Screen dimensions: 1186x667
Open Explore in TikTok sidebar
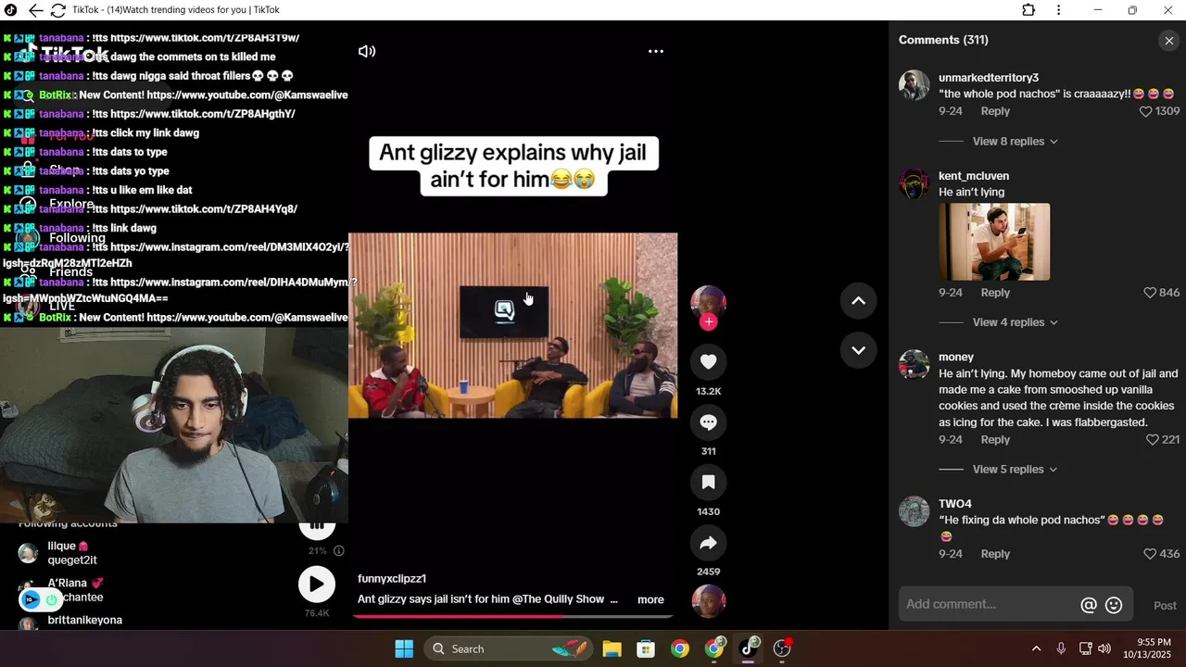click(x=71, y=204)
